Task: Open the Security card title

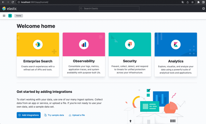Action: pos(130,61)
